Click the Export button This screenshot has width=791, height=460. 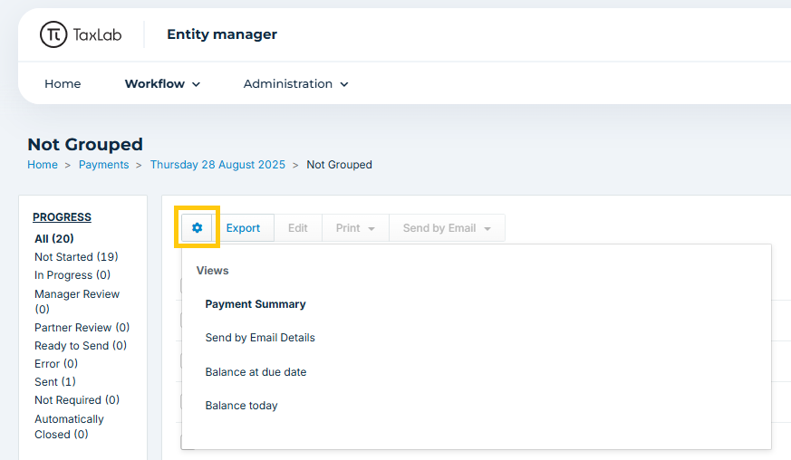[243, 228]
